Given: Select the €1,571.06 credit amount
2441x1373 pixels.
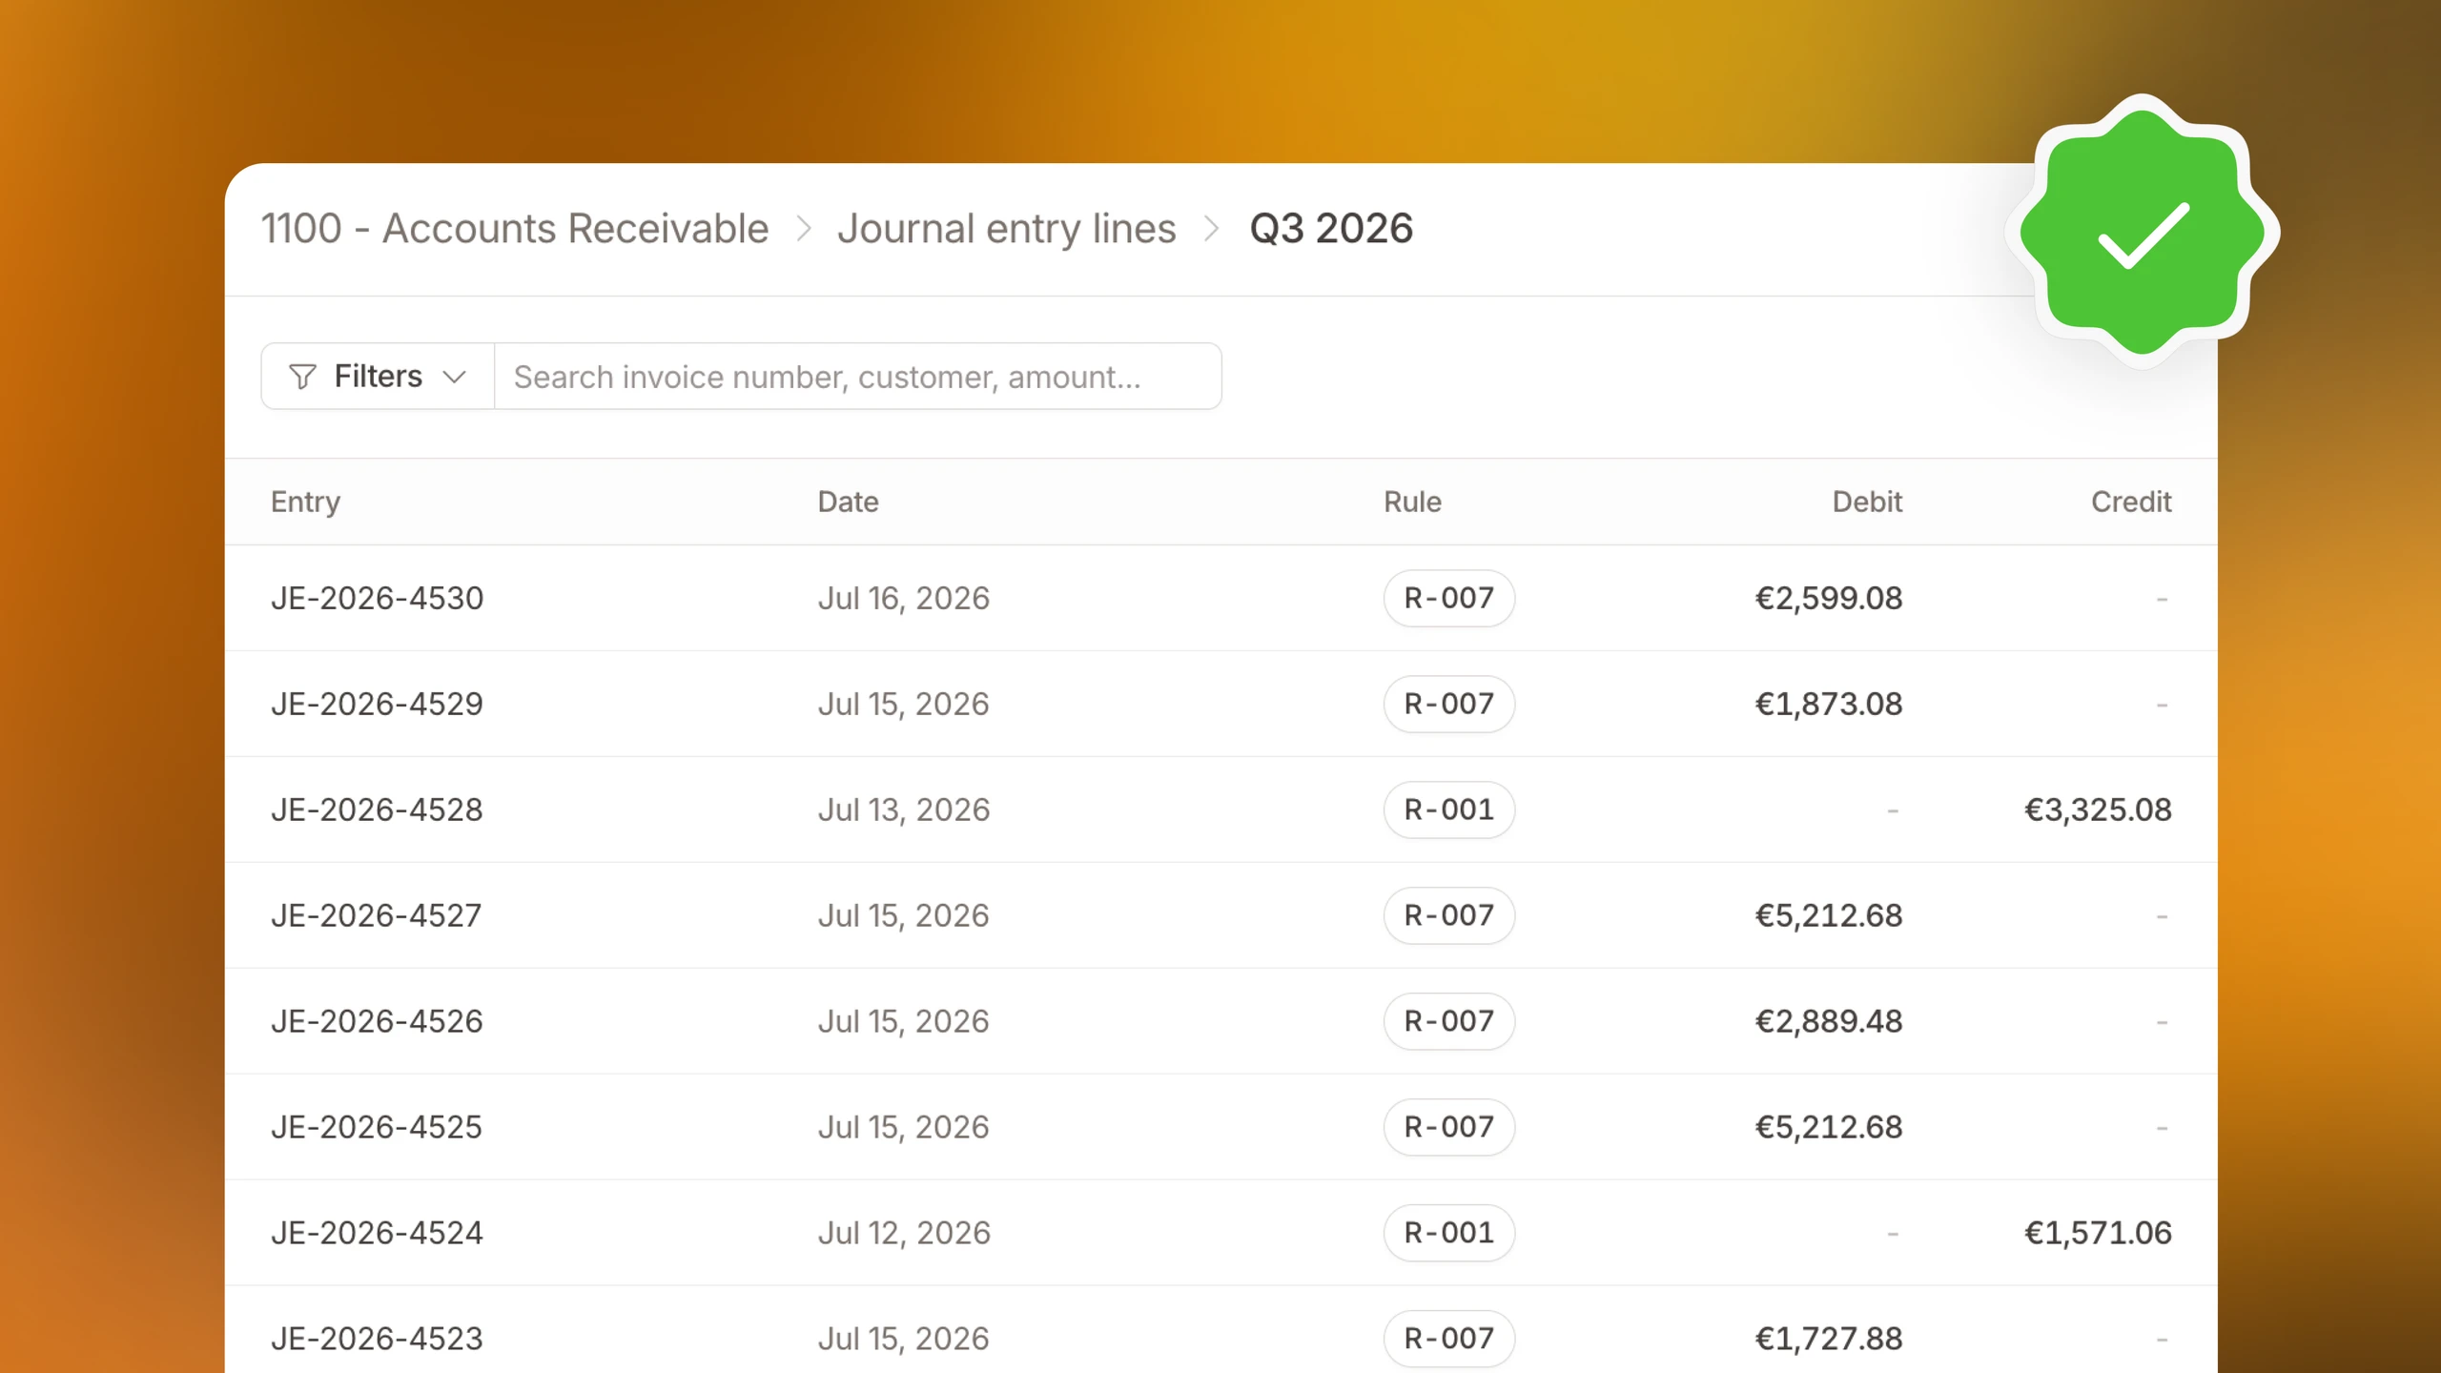Looking at the screenshot, I should tap(2098, 1233).
